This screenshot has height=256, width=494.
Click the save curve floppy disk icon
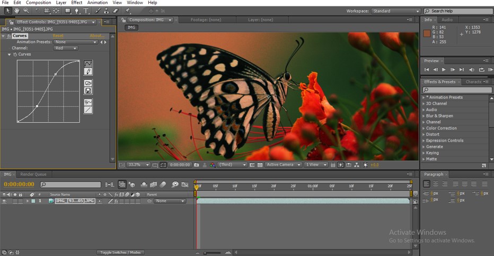pyautogui.click(x=89, y=91)
